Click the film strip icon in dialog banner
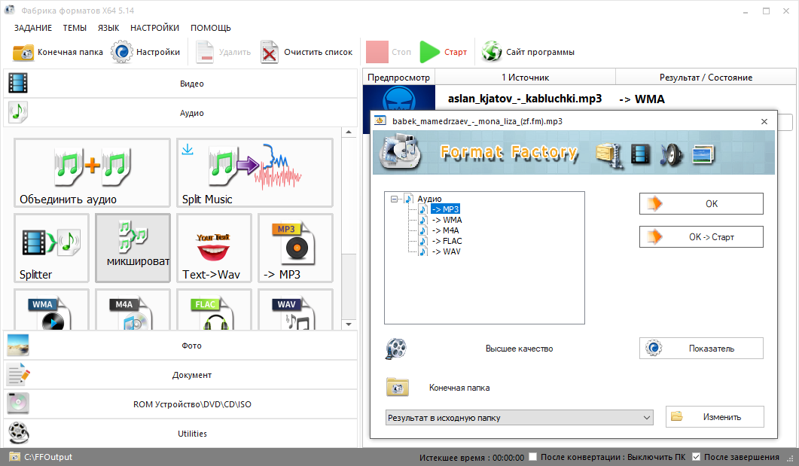 click(x=640, y=154)
